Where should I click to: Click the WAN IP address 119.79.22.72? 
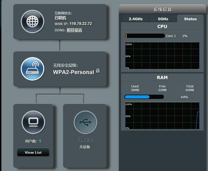[80, 23]
